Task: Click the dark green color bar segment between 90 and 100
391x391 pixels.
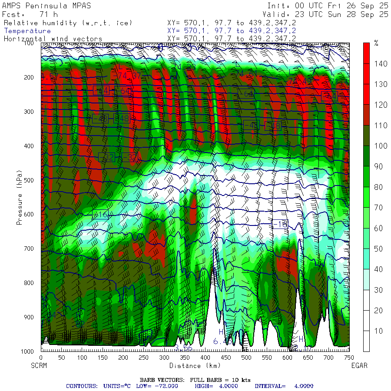Action: pyautogui.click(x=366, y=156)
